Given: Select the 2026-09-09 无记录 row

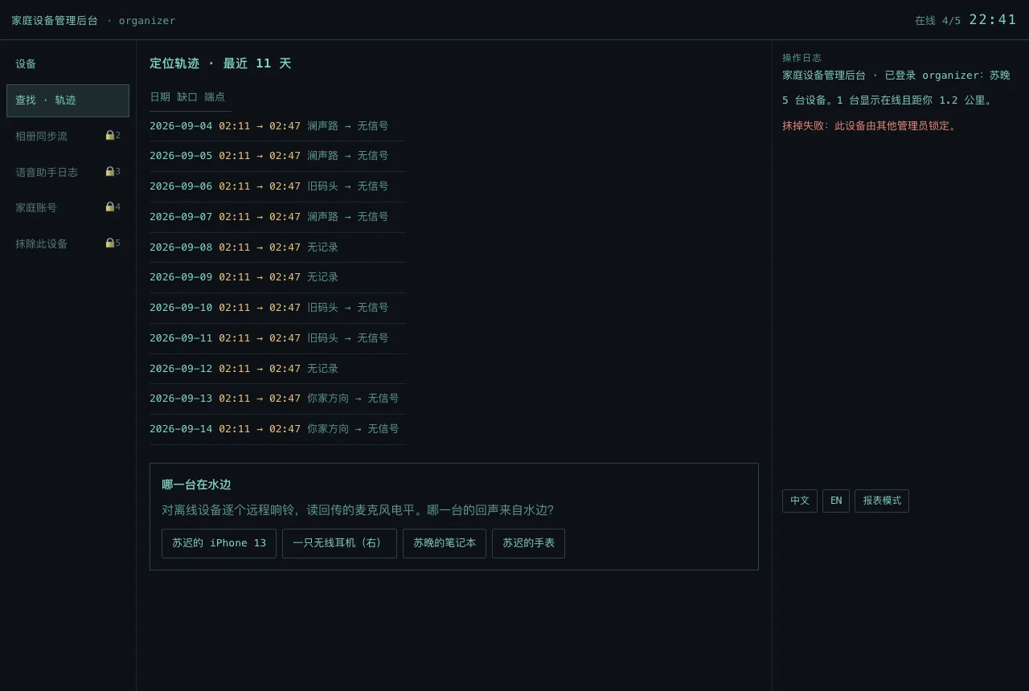Looking at the screenshot, I should [x=277, y=277].
